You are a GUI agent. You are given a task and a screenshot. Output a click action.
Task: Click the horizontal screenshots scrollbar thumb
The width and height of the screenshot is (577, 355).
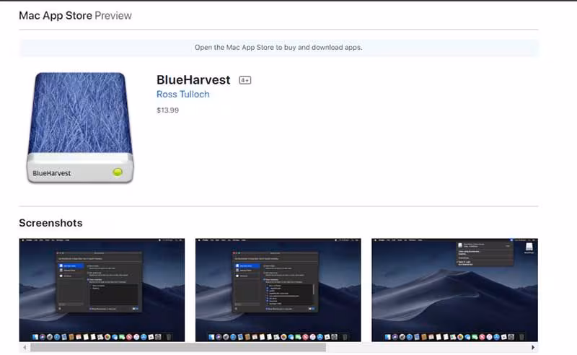(x=178, y=347)
